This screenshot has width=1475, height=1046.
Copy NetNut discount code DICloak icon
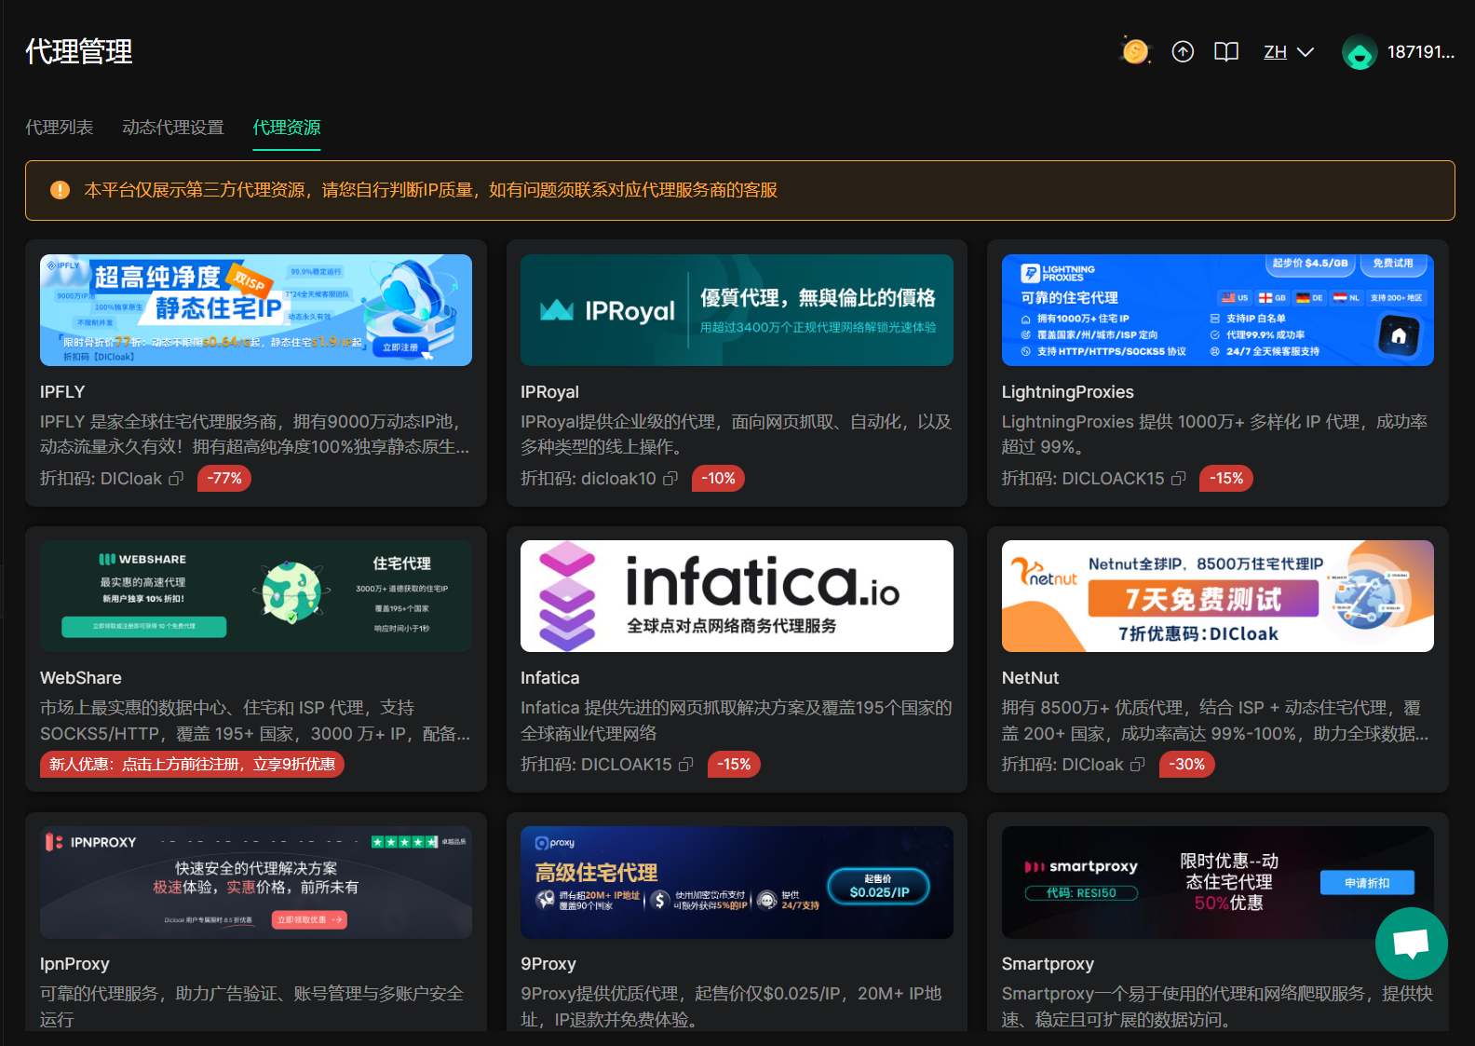[1137, 765]
